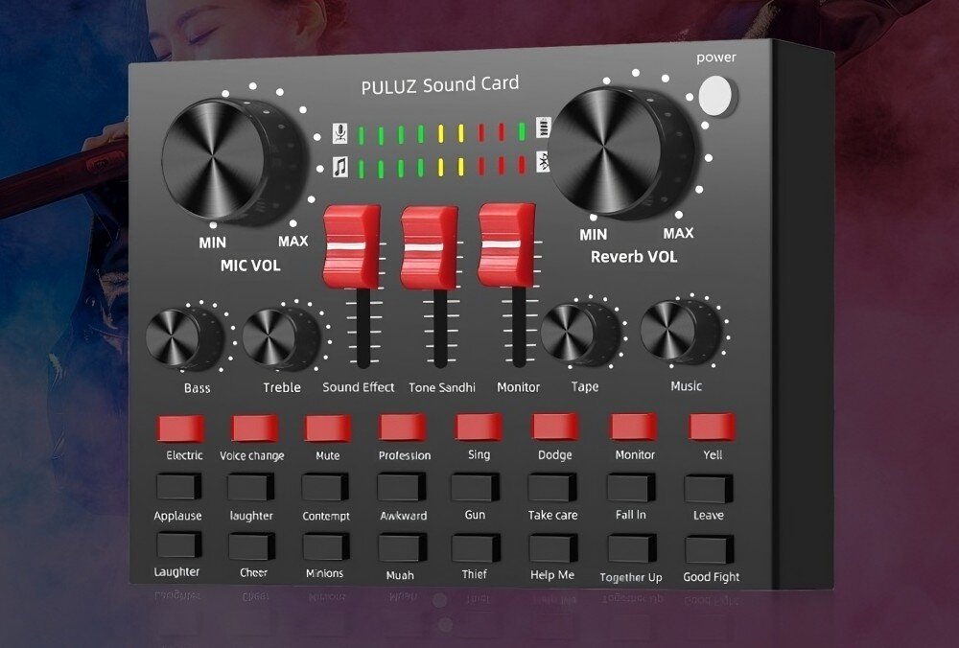This screenshot has width=959, height=648.
Task: Trigger the Laughter button beside Cheer
Action: click(178, 544)
